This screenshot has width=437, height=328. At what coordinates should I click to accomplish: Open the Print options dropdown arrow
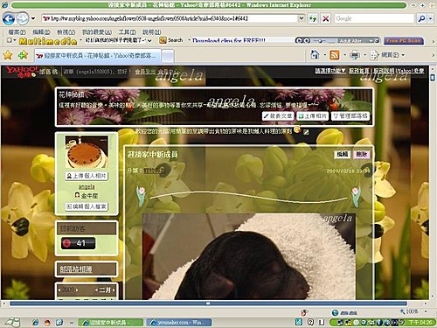click(x=364, y=55)
